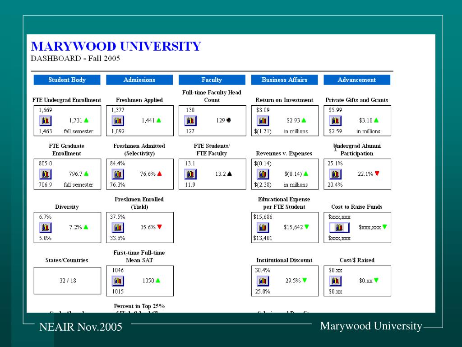
Task: Click the Return on Investment heading
Action: coord(284,100)
